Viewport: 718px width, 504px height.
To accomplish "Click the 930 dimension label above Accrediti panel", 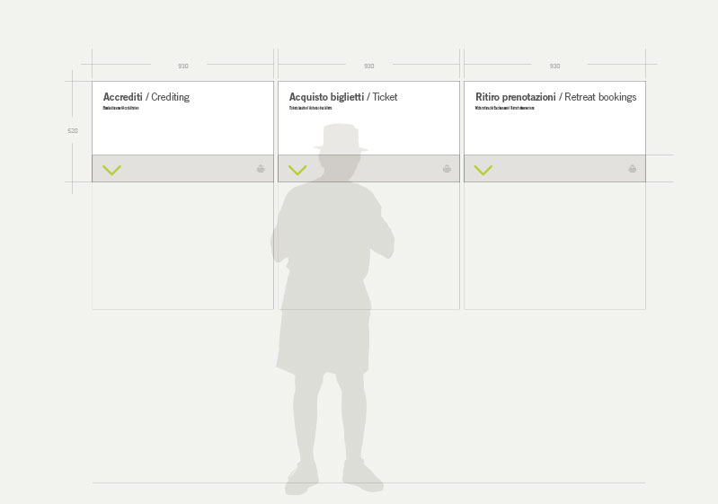I will pos(183,66).
